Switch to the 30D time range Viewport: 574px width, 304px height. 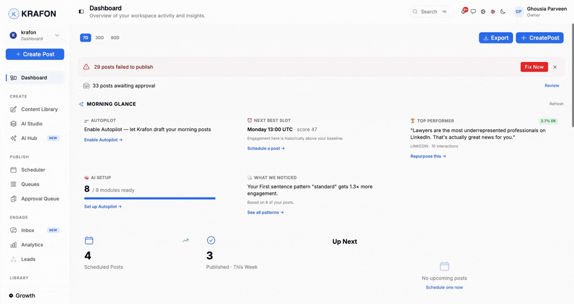click(x=100, y=38)
